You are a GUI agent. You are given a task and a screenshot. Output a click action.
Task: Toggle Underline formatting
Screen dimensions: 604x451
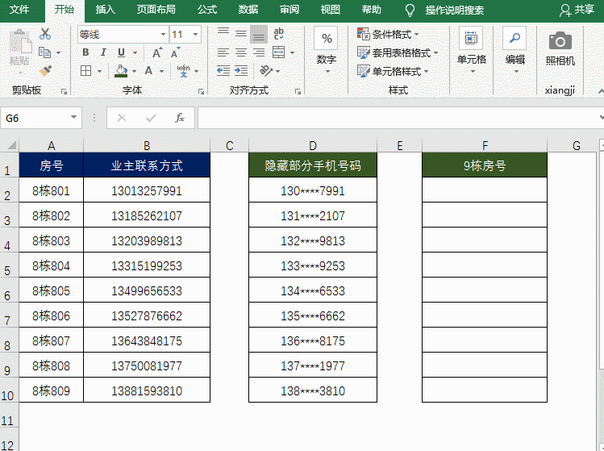pyautogui.click(x=121, y=52)
